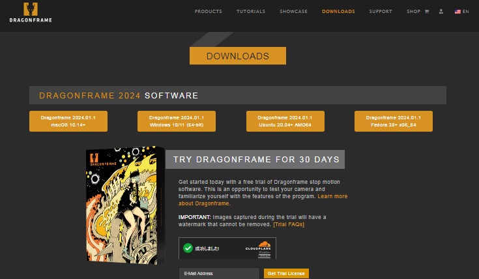This screenshot has height=279, width=479.
Task: Download Dragonframe 2024.01.1 for Fedora 28+
Action: [394, 121]
